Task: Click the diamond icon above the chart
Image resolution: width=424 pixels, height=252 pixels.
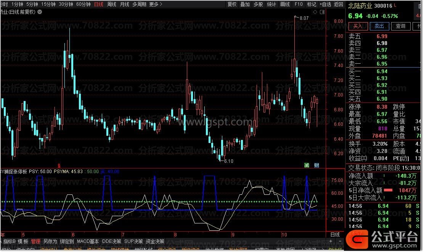Action: (315, 12)
